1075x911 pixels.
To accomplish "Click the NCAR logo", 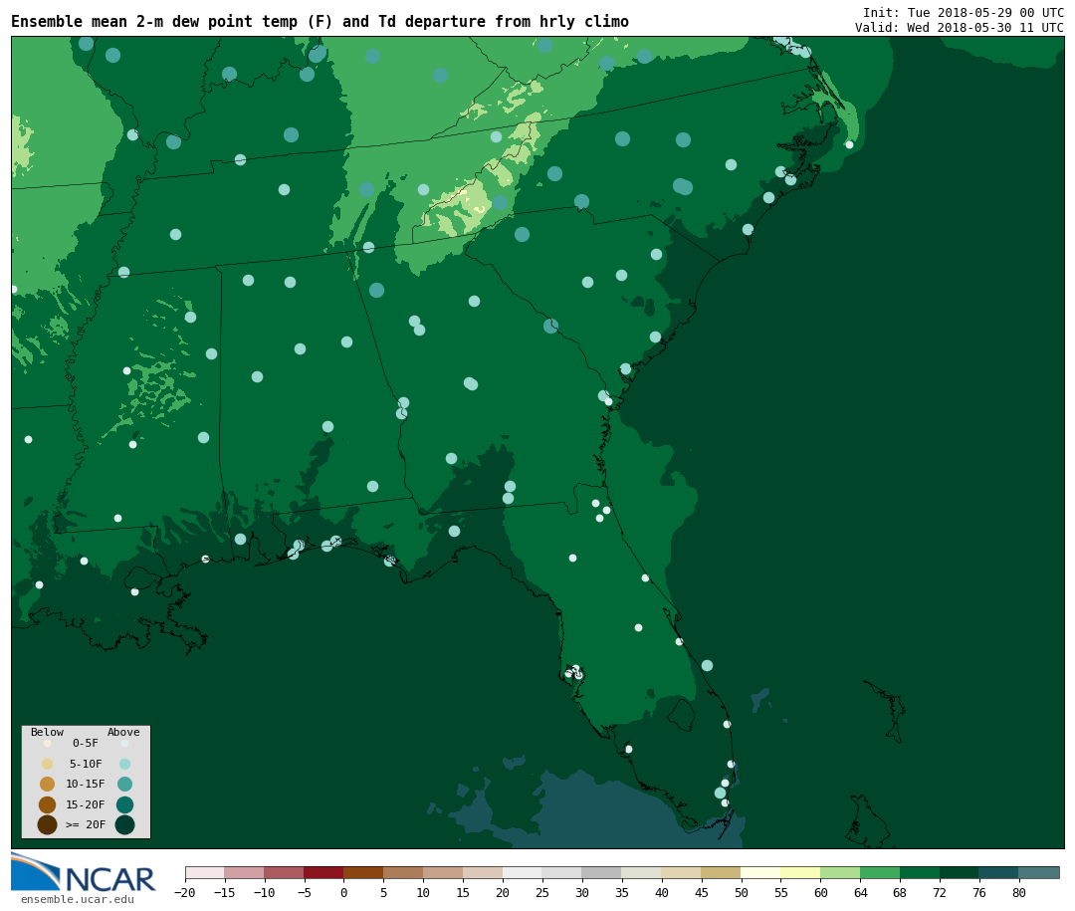I will (83, 873).
